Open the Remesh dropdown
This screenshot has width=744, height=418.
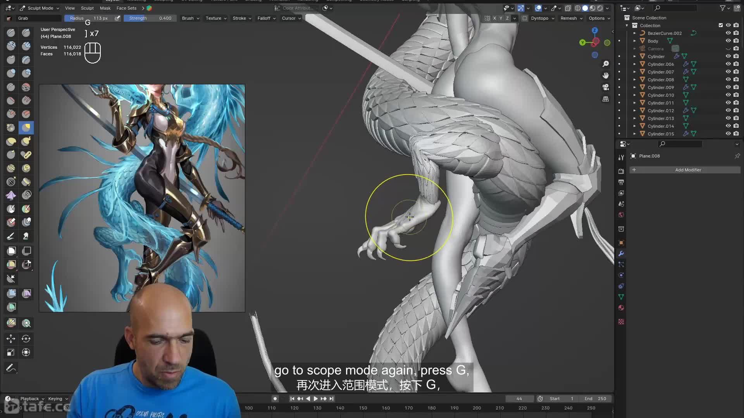click(x=572, y=18)
